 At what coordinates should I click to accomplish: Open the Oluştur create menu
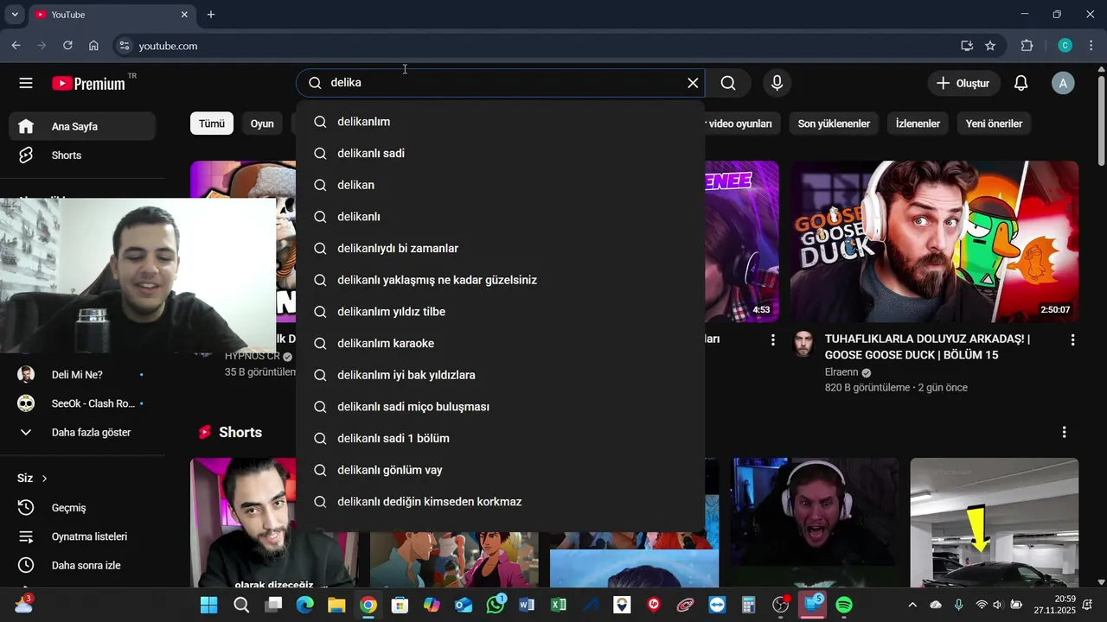tap(963, 83)
